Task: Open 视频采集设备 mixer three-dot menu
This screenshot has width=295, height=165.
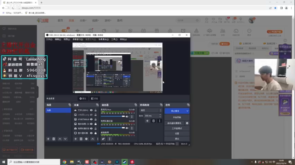Action: pyautogui.click(x=132, y=128)
